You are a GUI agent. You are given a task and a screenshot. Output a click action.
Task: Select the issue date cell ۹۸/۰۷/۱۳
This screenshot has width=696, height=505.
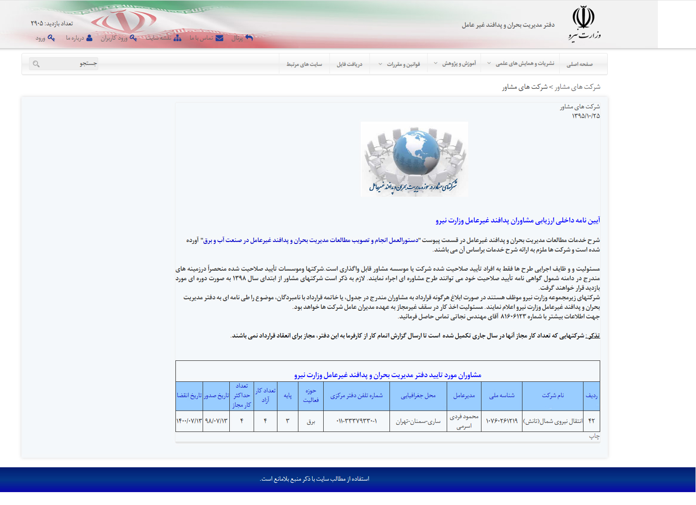pyautogui.click(x=216, y=421)
